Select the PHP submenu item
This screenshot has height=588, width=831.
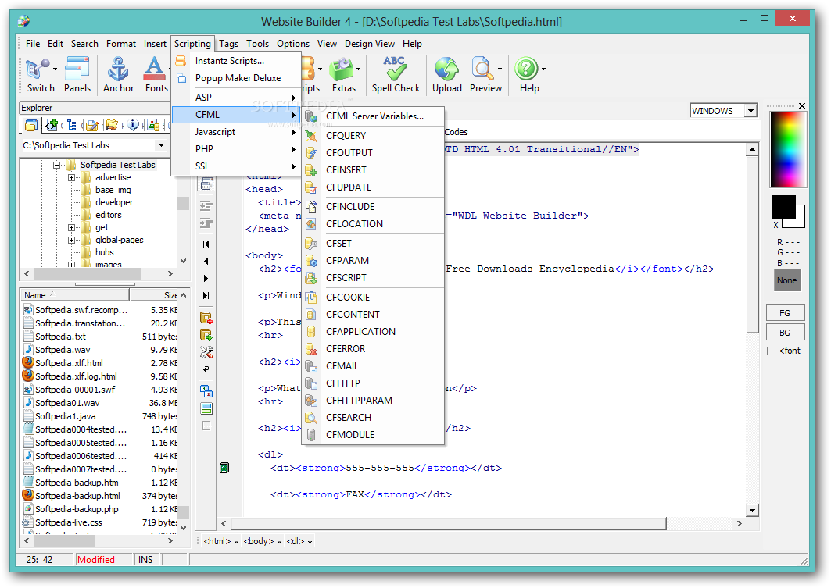point(236,149)
